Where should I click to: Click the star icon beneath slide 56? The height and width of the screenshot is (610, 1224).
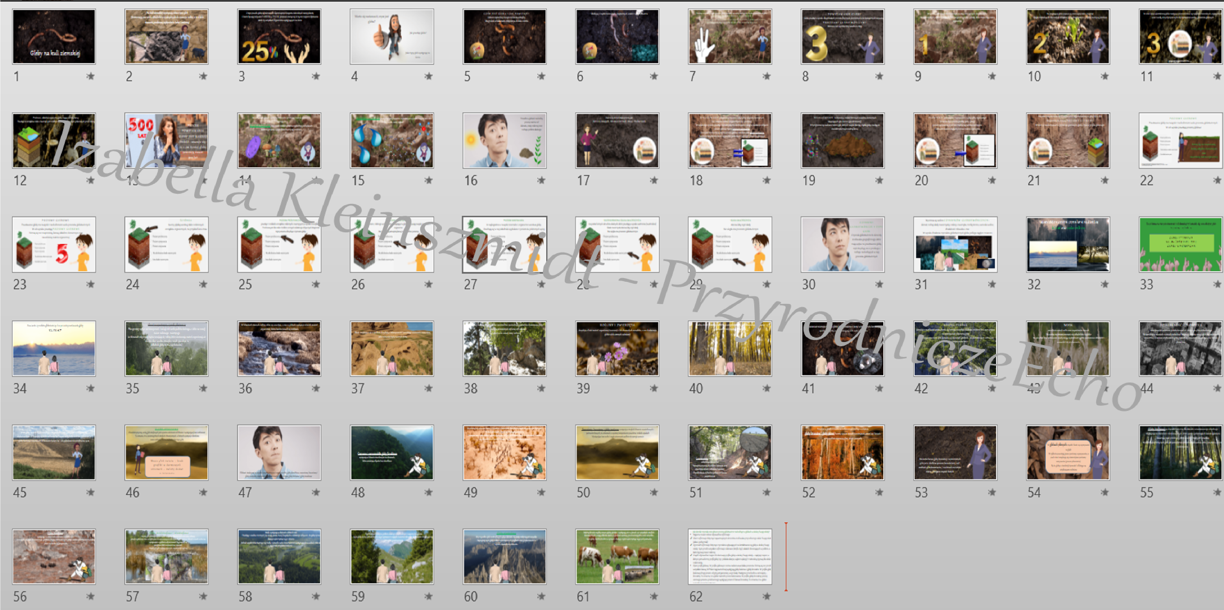coord(90,596)
